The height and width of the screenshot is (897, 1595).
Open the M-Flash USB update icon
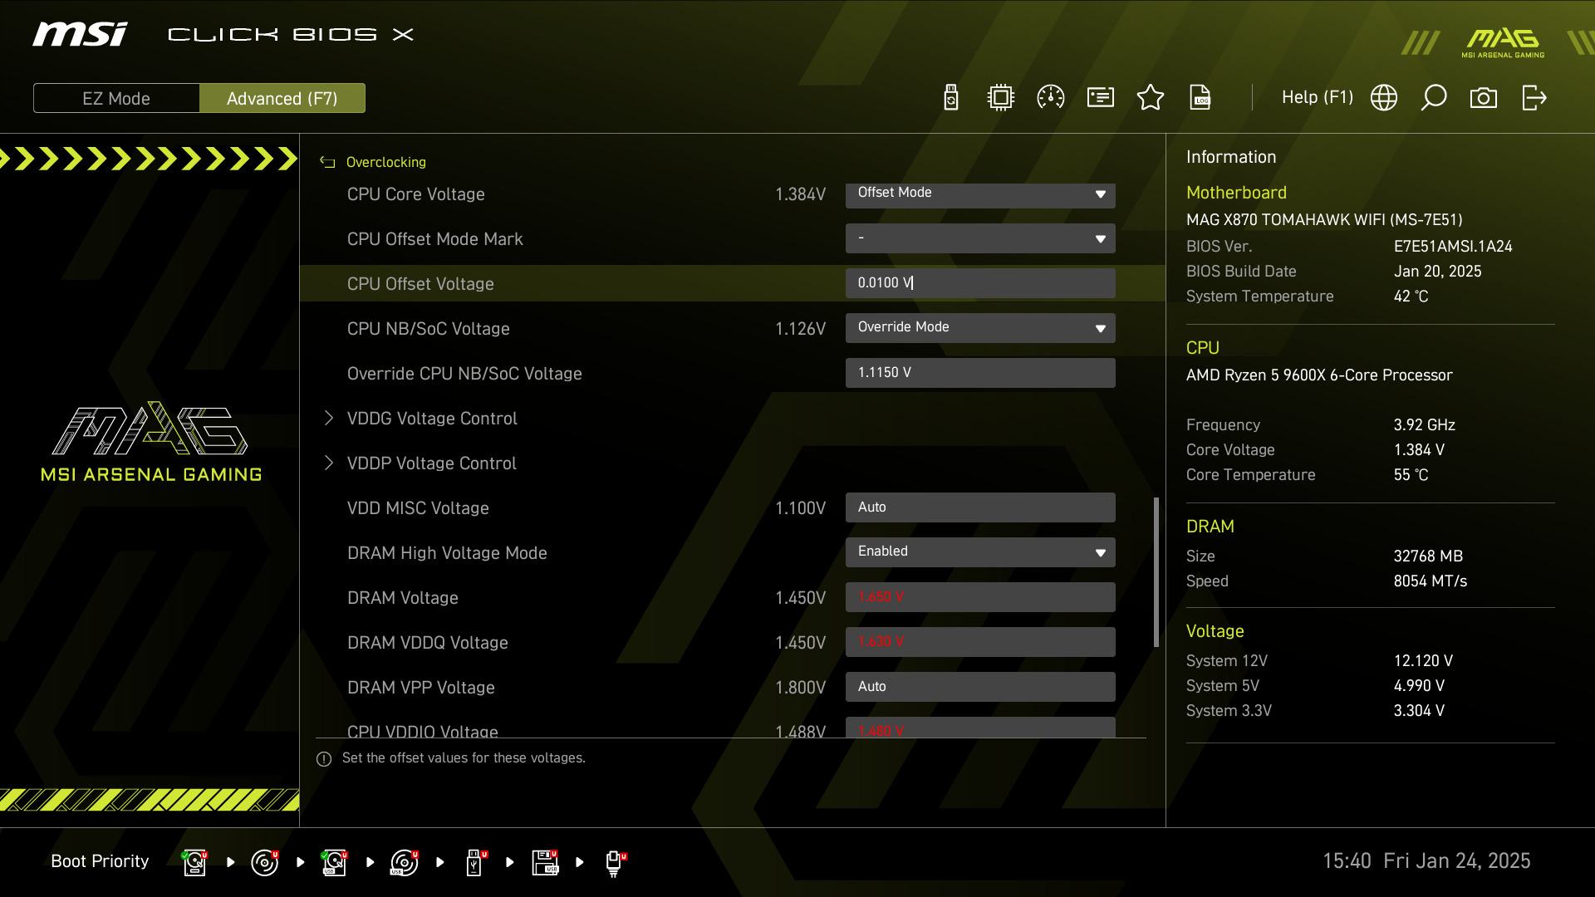(951, 98)
